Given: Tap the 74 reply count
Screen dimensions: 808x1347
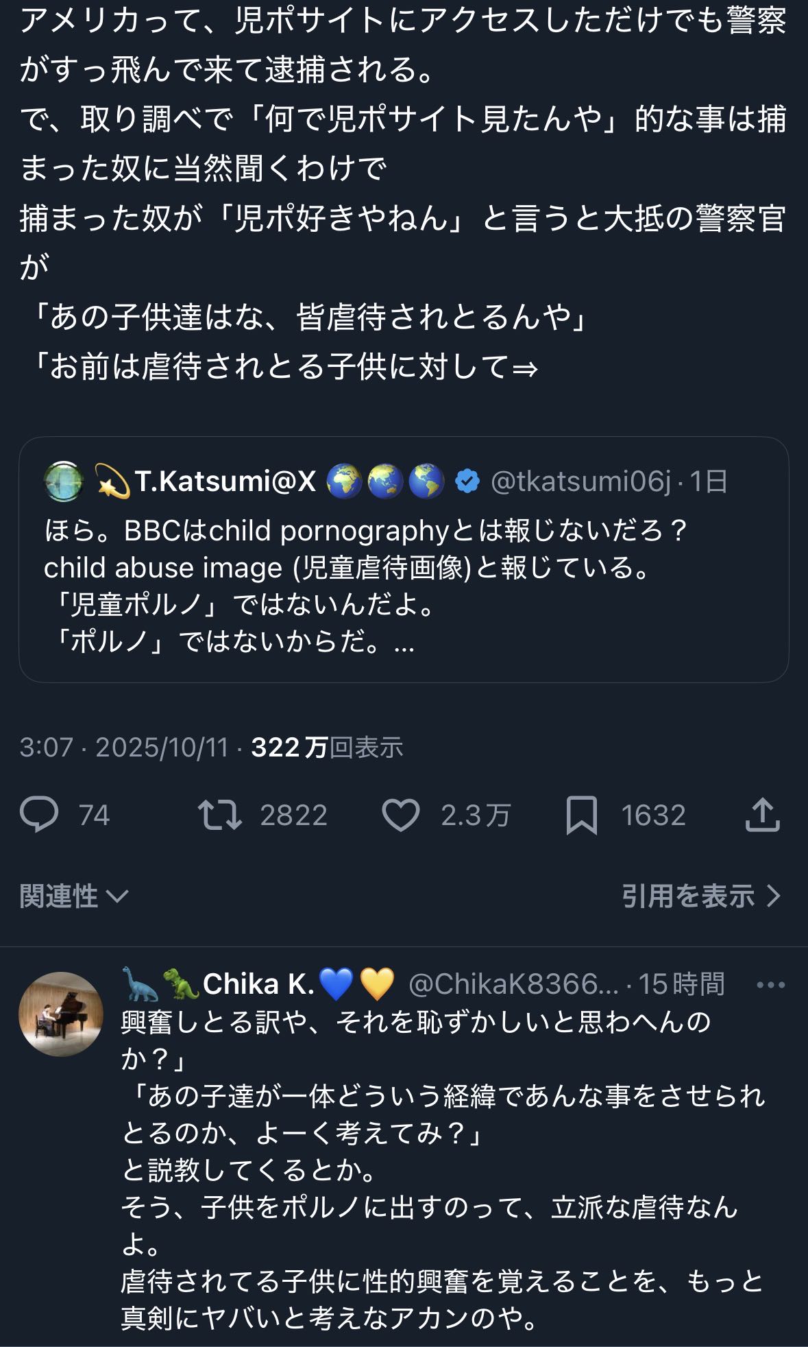Looking at the screenshot, I should click(x=94, y=815).
